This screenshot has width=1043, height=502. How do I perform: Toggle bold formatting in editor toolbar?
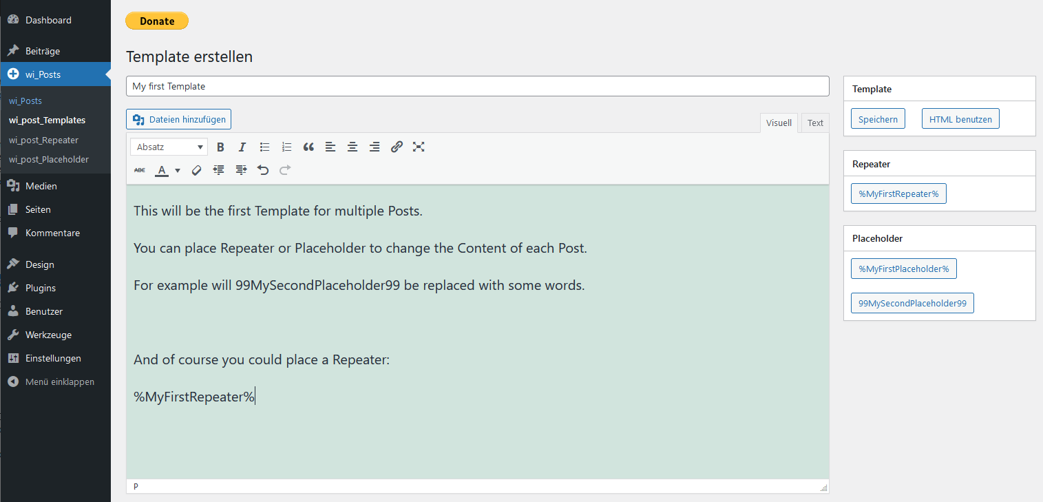220,147
